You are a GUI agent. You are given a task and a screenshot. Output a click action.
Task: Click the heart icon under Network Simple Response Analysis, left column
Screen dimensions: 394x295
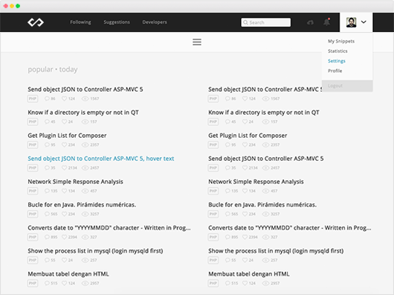point(65,191)
